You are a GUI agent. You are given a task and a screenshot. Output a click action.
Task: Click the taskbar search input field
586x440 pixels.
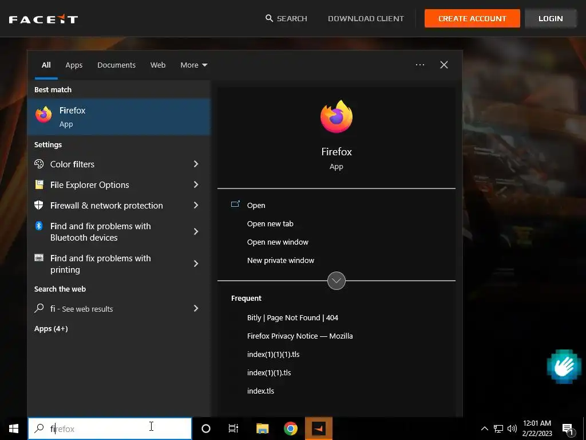pyautogui.click(x=110, y=429)
